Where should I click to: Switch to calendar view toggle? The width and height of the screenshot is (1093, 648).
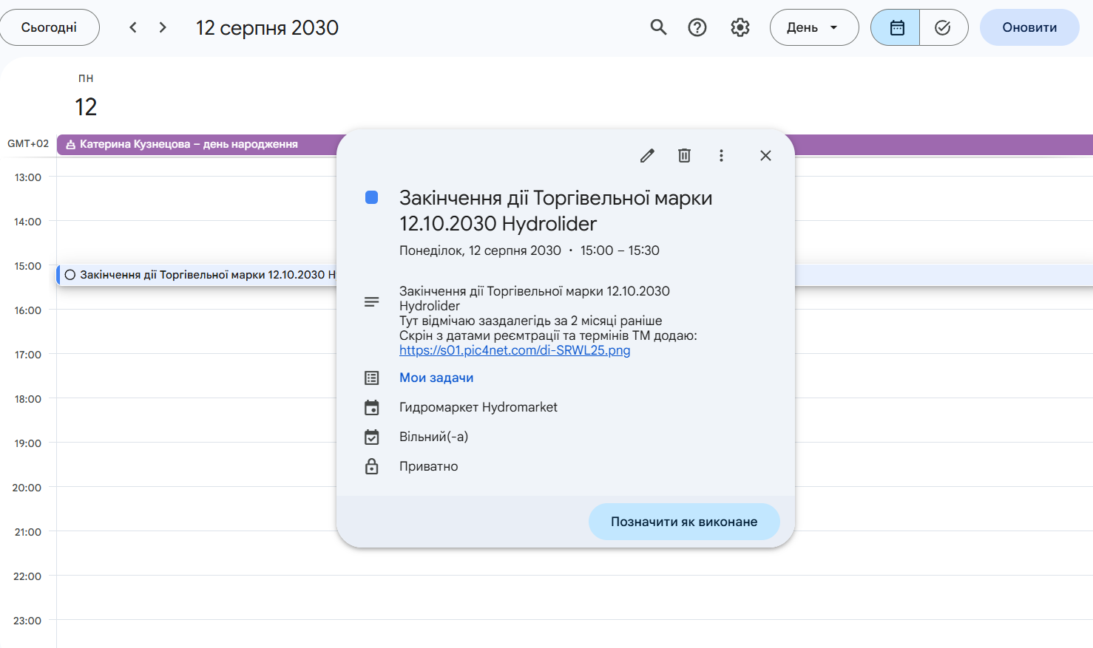(x=896, y=27)
